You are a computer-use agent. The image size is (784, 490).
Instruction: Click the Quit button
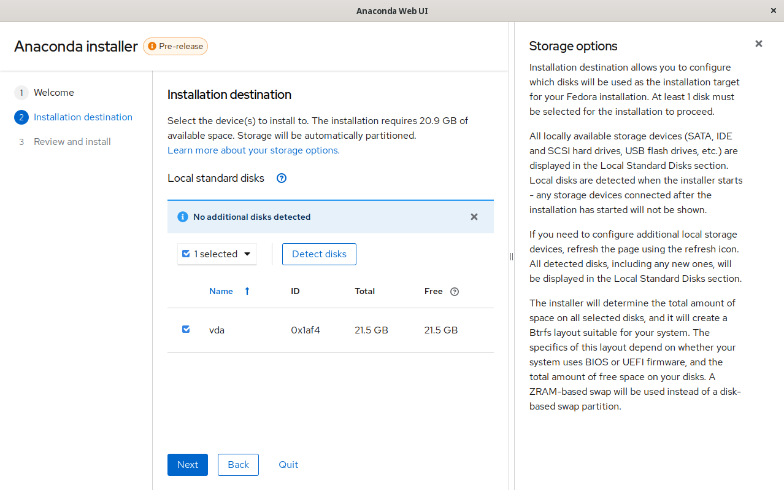click(x=288, y=465)
